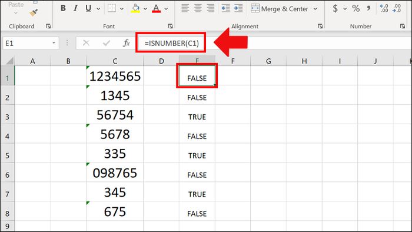Click the Decrease Indent icon
412x232 pixels.
click(225, 8)
